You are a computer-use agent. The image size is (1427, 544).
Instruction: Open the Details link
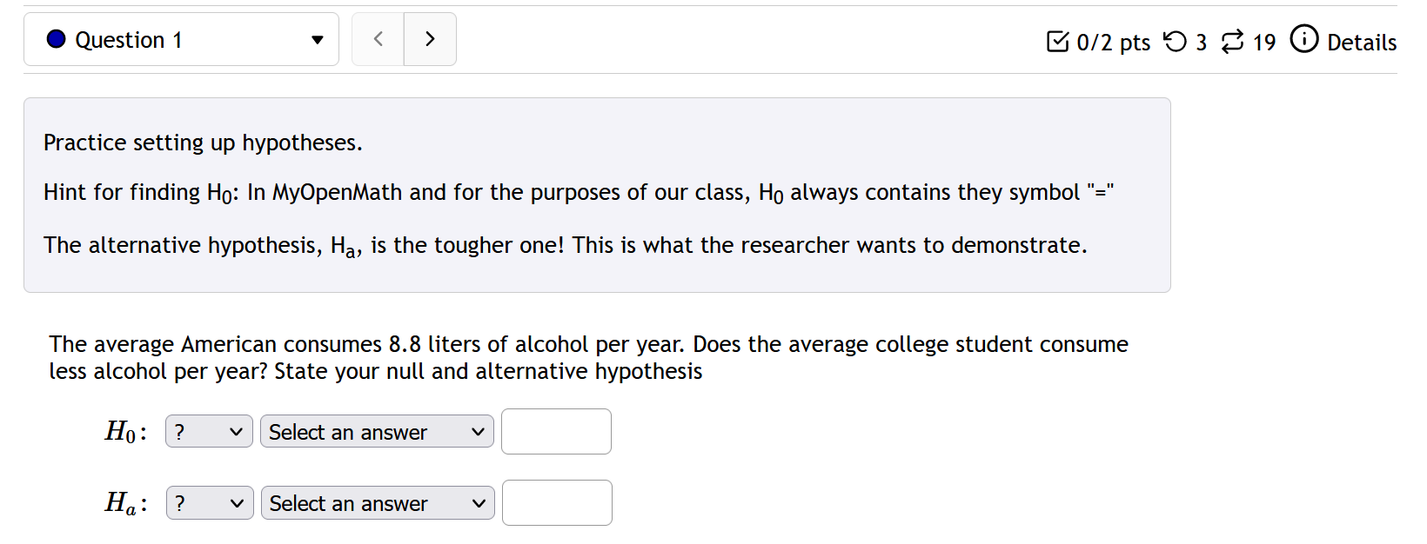tap(1362, 42)
